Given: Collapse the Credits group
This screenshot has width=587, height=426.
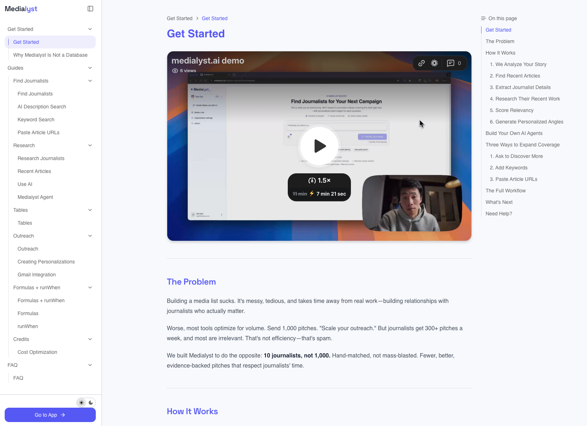Looking at the screenshot, I should pyautogui.click(x=90, y=339).
